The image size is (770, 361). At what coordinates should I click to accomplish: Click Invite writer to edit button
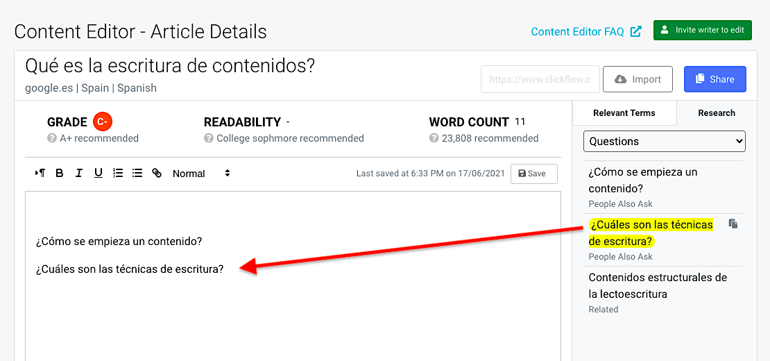pos(702,30)
